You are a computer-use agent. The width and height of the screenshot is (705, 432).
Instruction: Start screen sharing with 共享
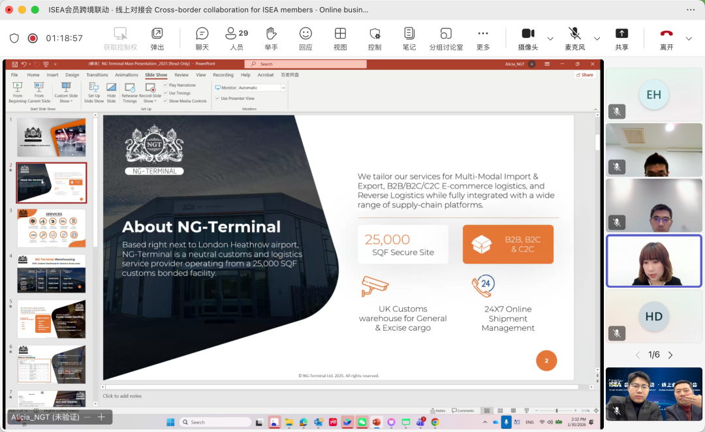(x=621, y=39)
